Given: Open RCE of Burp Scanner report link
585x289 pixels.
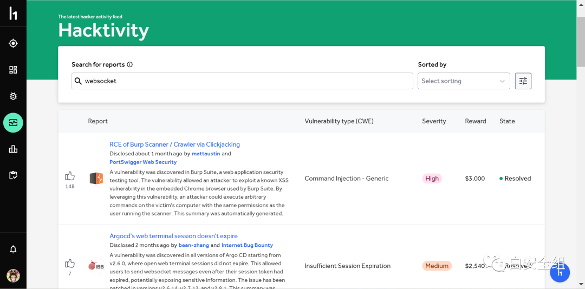Looking at the screenshot, I should [x=174, y=144].
